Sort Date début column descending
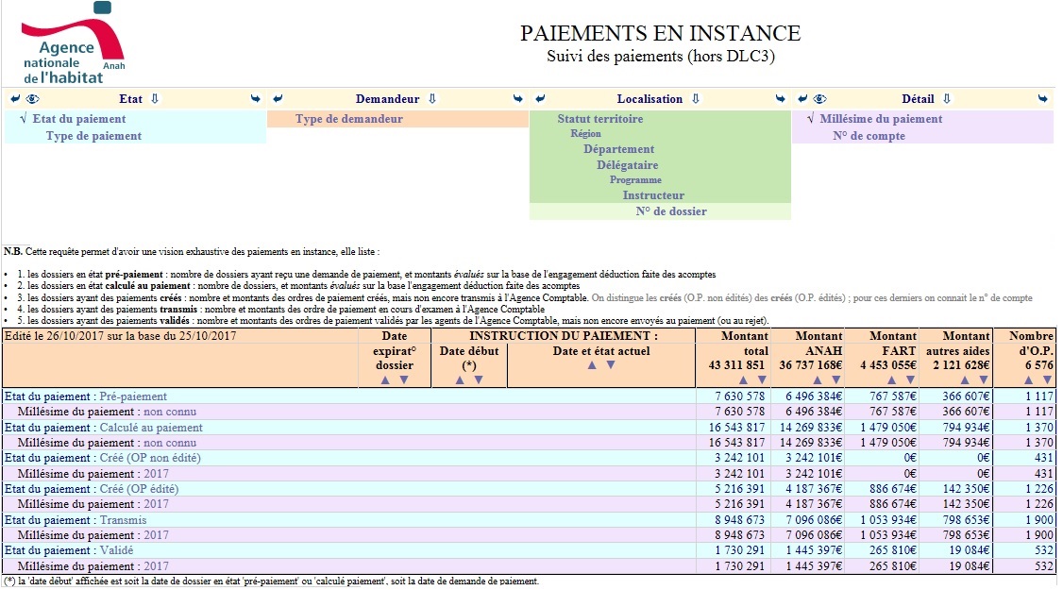The height and width of the screenshot is (590, 1063). 479,380
